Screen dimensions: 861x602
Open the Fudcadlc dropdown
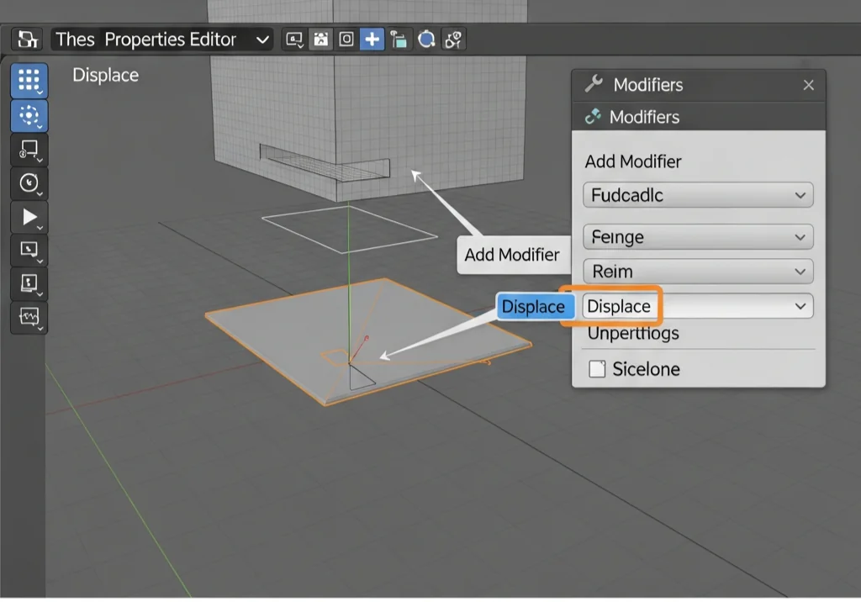[x=698, y=195]
